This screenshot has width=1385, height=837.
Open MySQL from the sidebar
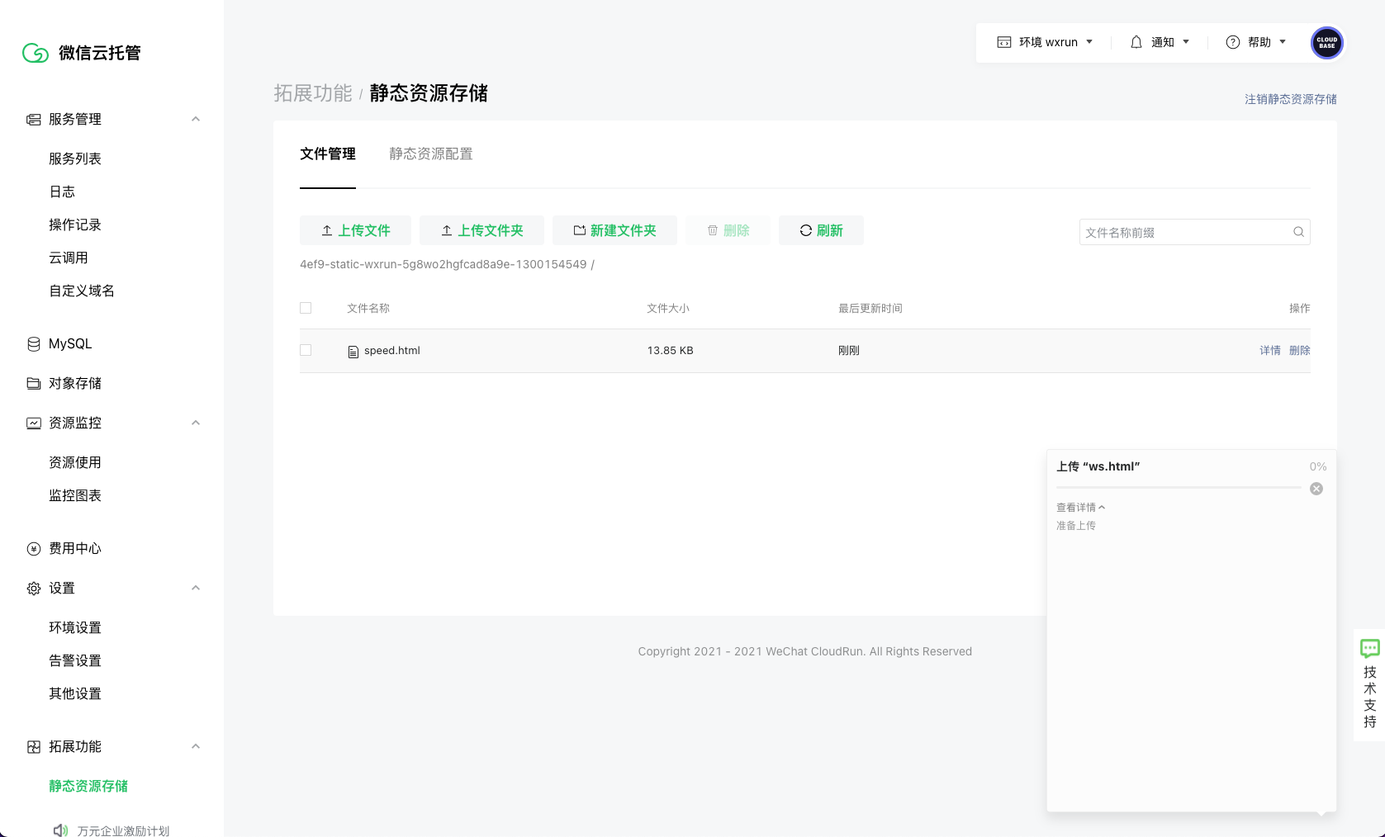(70, 343)
